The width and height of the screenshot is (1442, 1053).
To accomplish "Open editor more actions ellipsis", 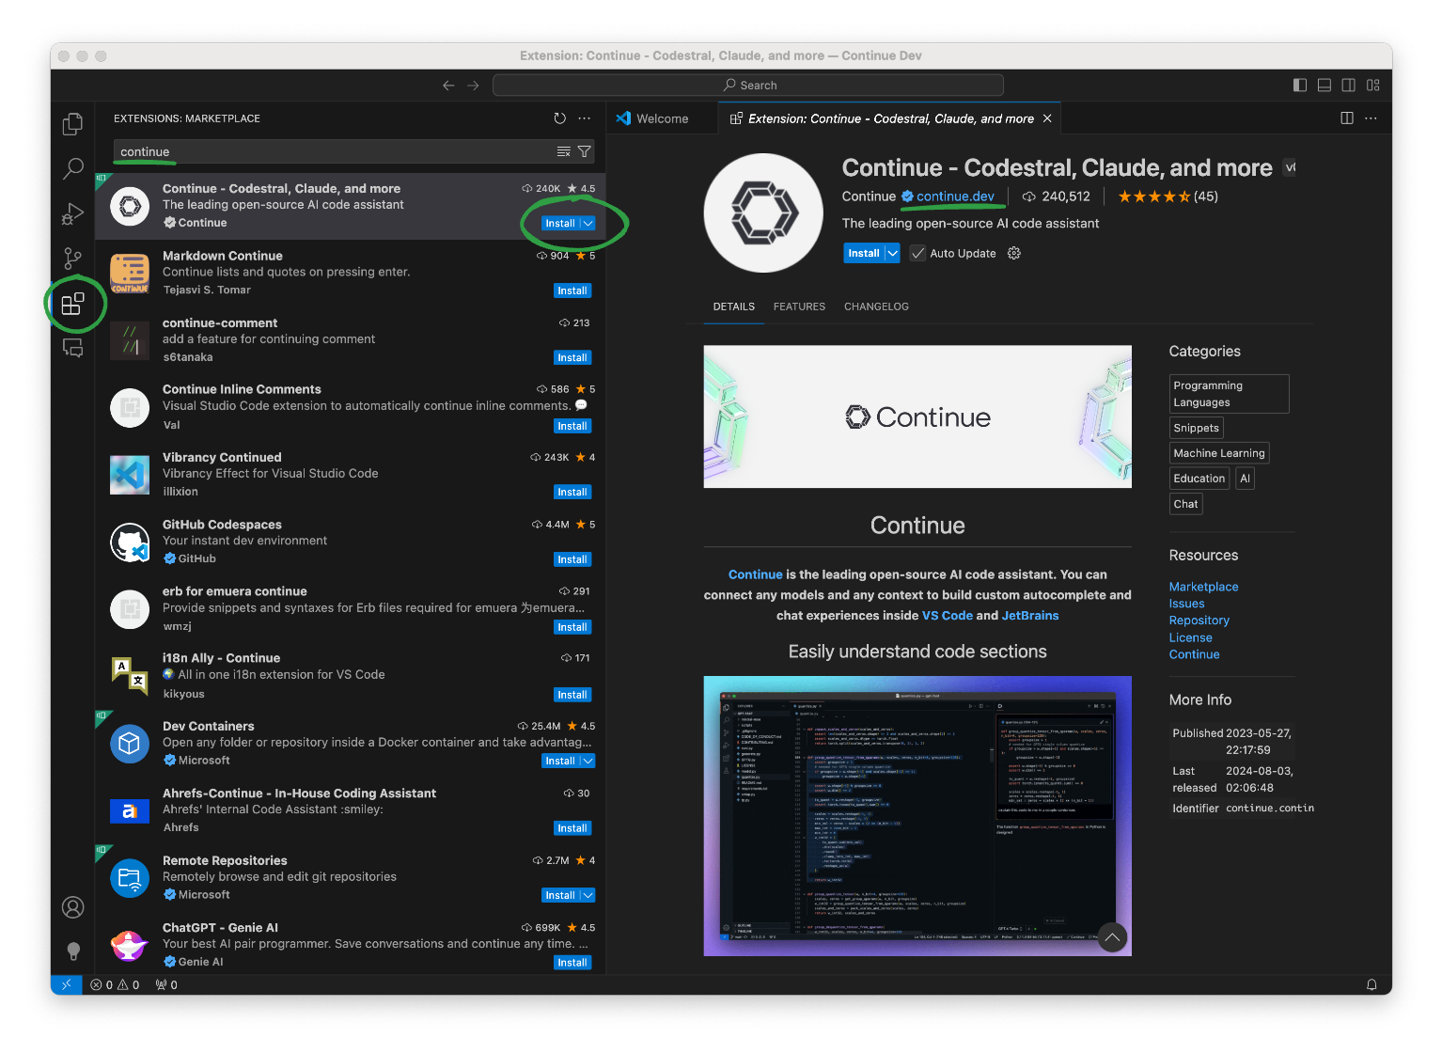I will point(1371,118).
